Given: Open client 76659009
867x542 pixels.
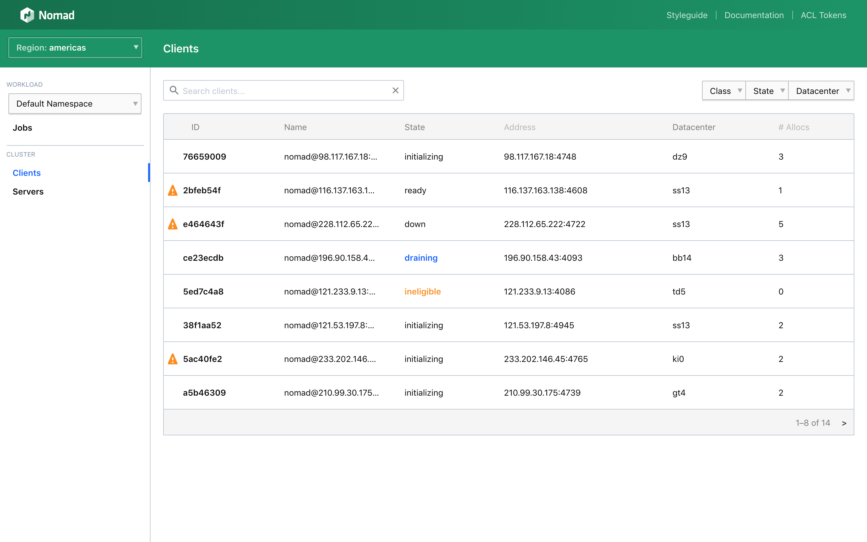Looking at the screenshot, I should click(205, 157).
